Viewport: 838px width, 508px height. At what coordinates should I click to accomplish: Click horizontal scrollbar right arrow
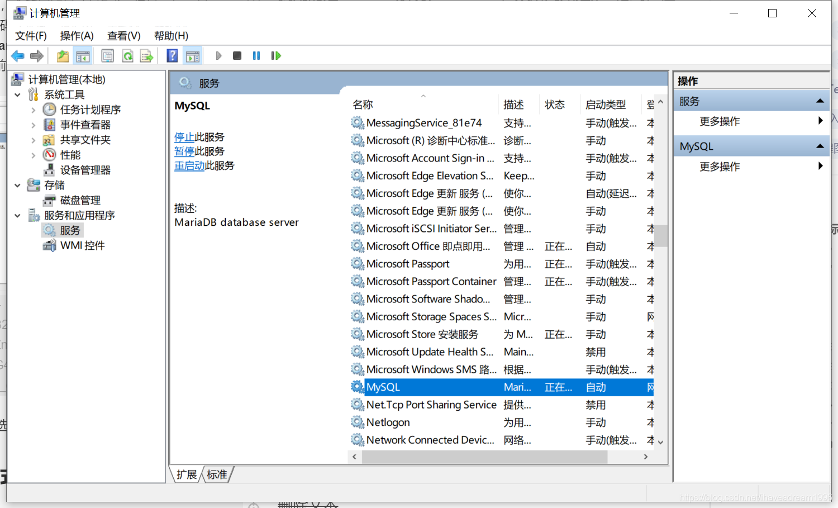tap(646, 457)
